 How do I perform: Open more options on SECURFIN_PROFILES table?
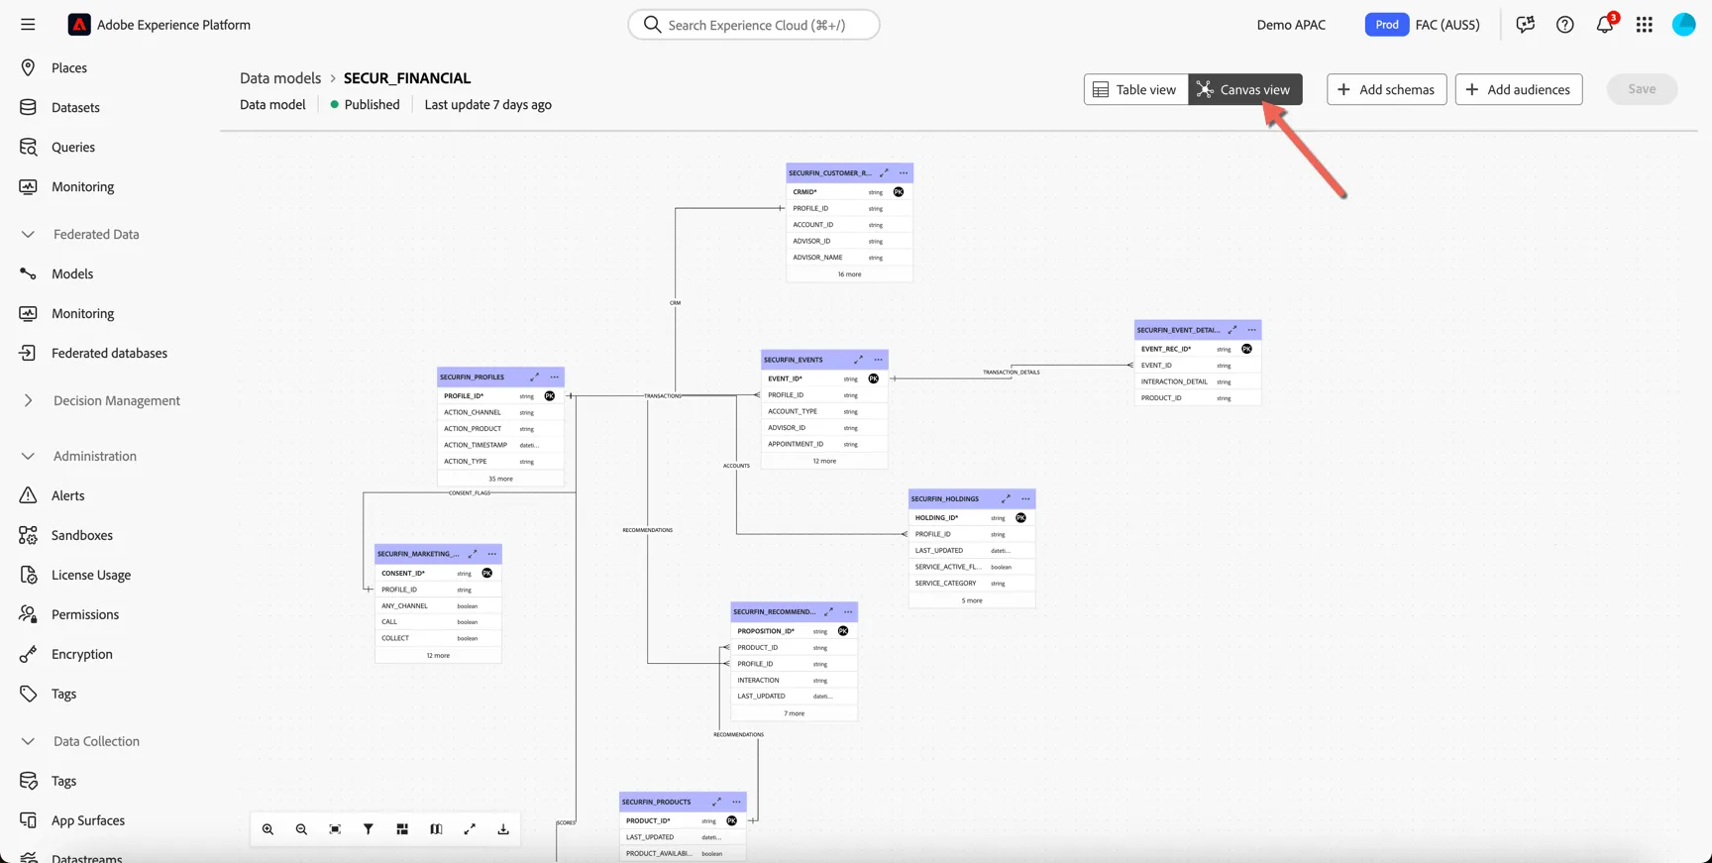[x=555, y=378]
